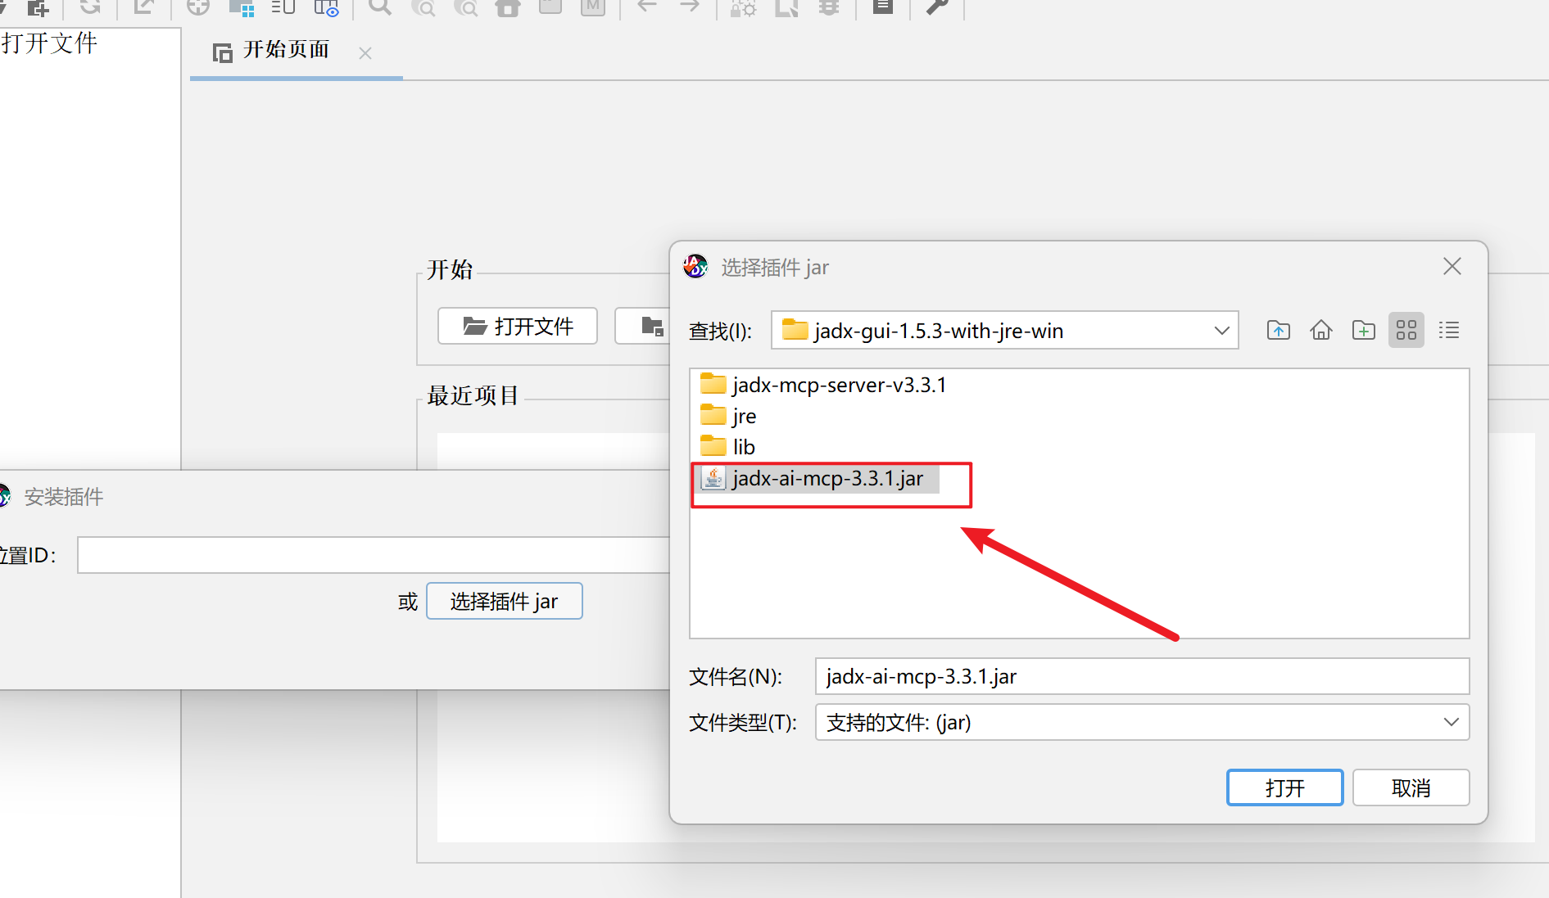Click the 文件名 file name field

pyautogui.click(x=1141, y=676)
